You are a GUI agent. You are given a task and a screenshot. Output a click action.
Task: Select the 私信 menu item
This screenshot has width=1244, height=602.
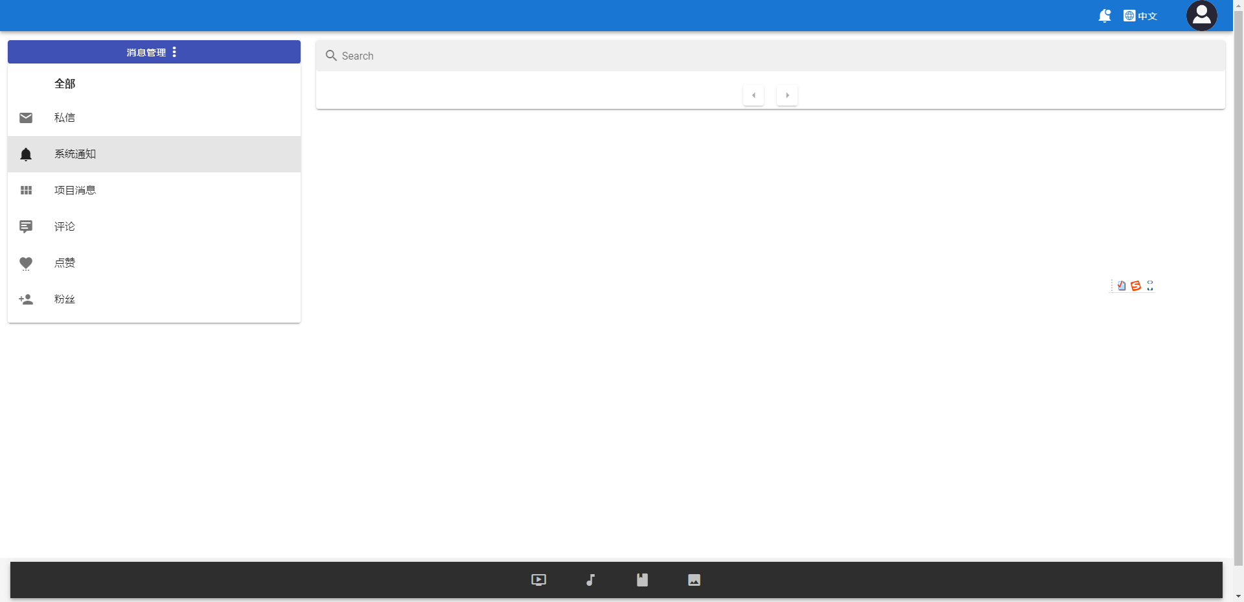click(154, 118)
